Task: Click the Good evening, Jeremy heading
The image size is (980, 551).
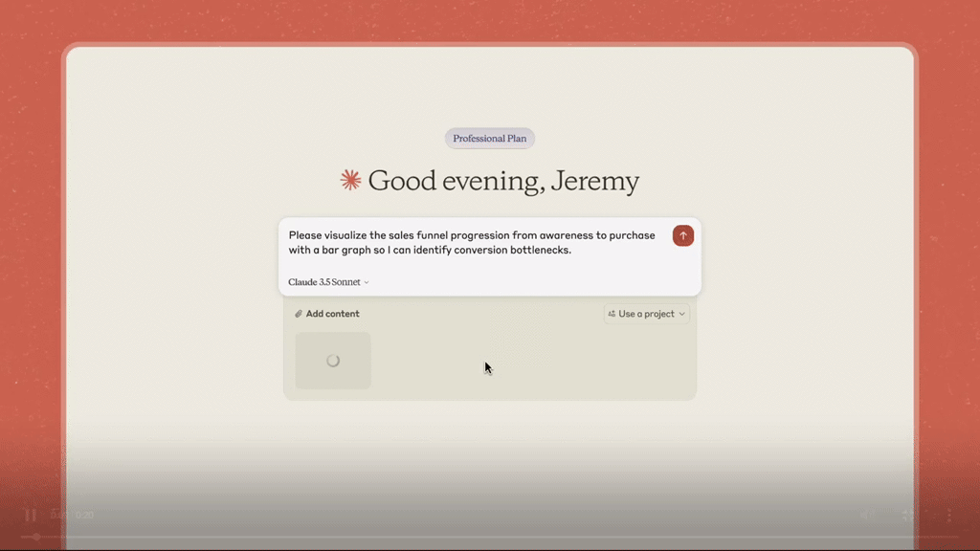Action: (x=503, y=181)
